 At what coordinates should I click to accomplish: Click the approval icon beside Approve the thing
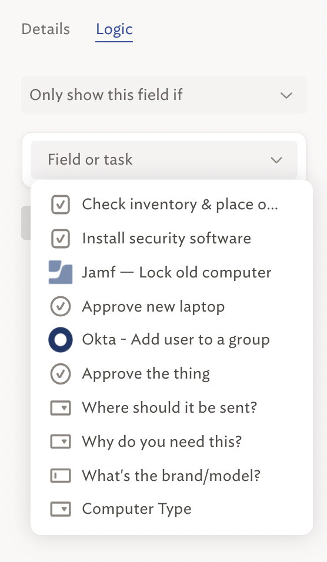point(60,374)
